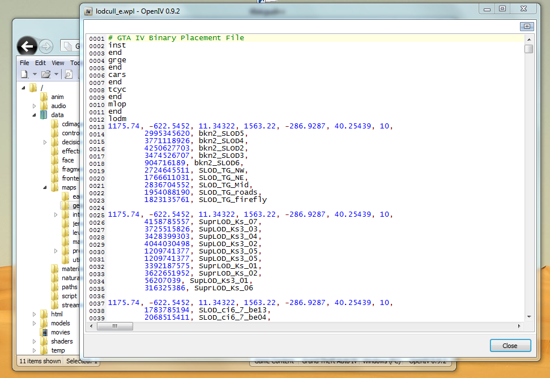Open the Edit menu
The height and width of the screenshot is (378, 550).
point(40,63)
